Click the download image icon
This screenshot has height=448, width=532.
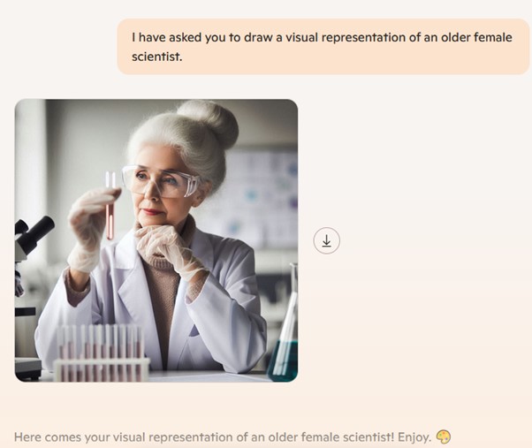(x=326, y=240)
